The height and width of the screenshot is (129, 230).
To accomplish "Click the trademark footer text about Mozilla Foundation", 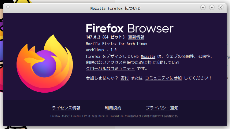I will [x=115, y=116].
